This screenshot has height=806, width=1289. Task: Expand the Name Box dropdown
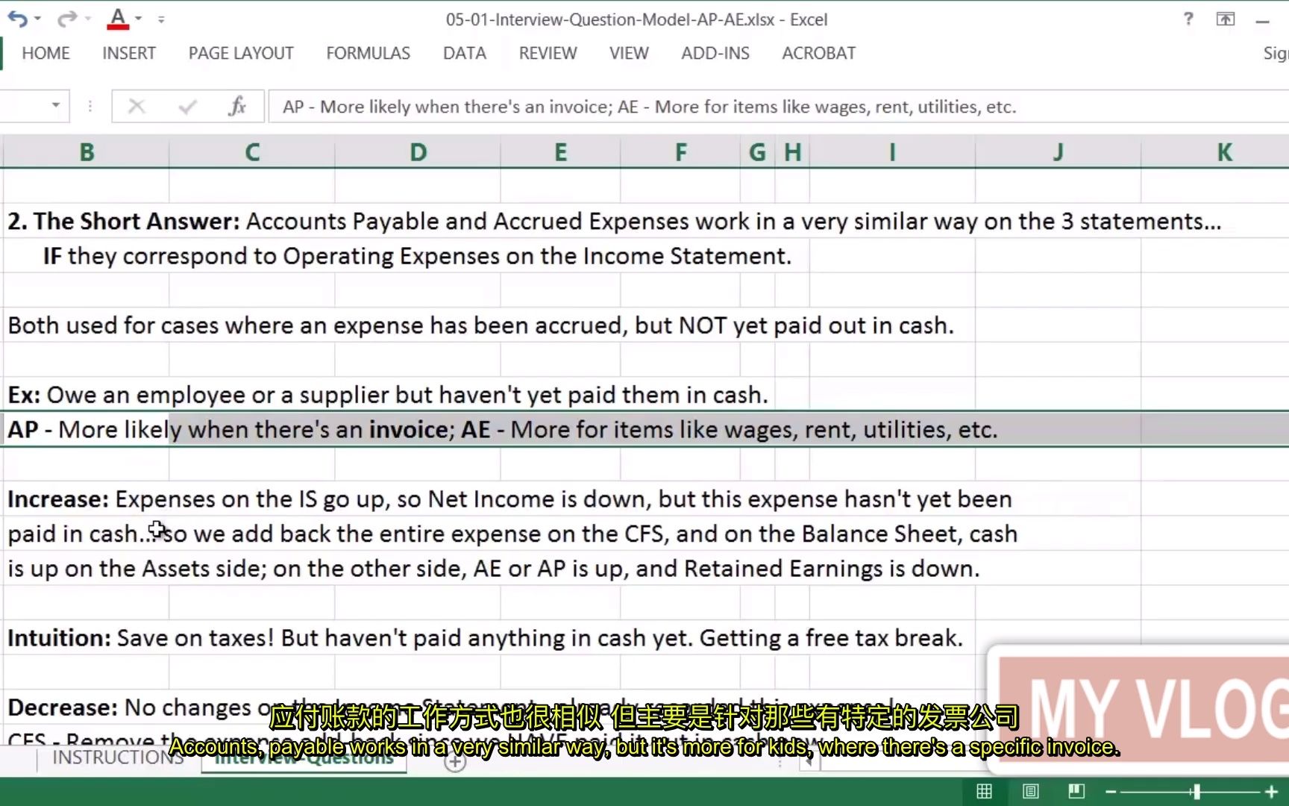pos(56,106)
